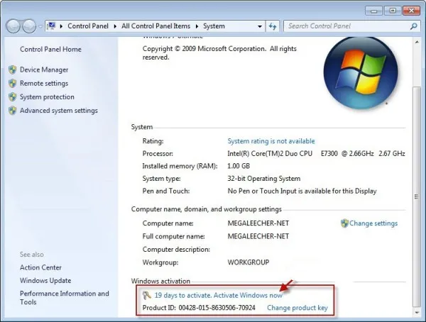Click the computer icon in address bar
Screen dimensions: 426x322
51,26
